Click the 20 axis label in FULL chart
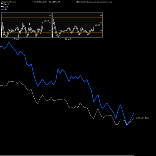The width and height of the screenshot is (156, 156). (101, 30)
